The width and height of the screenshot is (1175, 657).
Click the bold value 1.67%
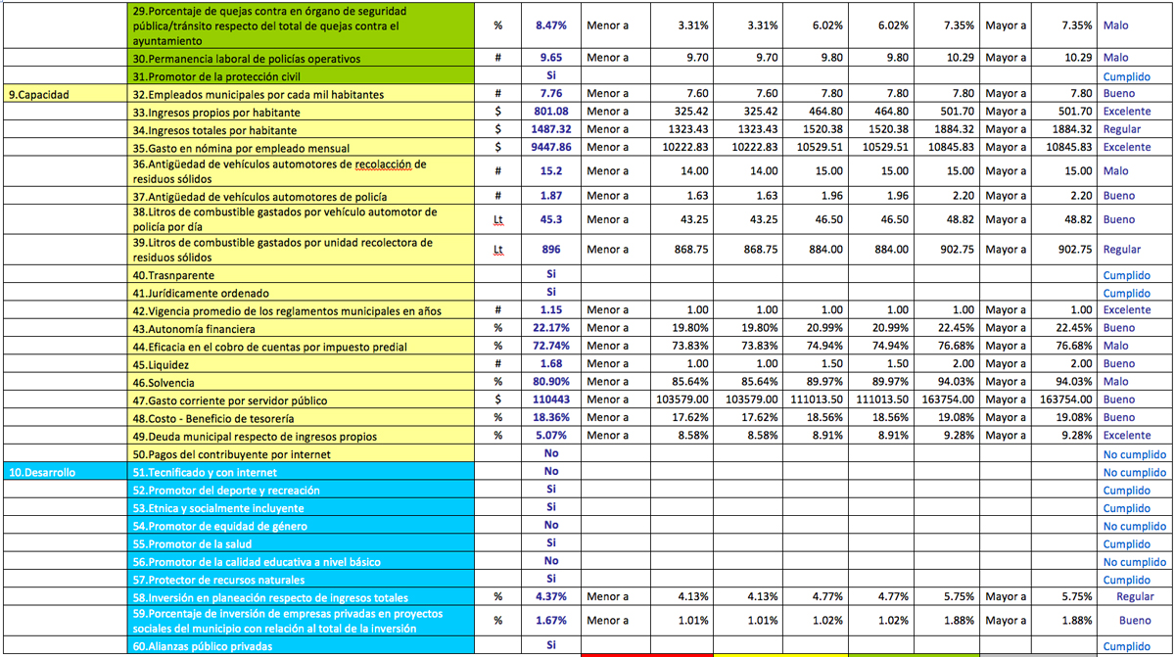click(551, 621)
